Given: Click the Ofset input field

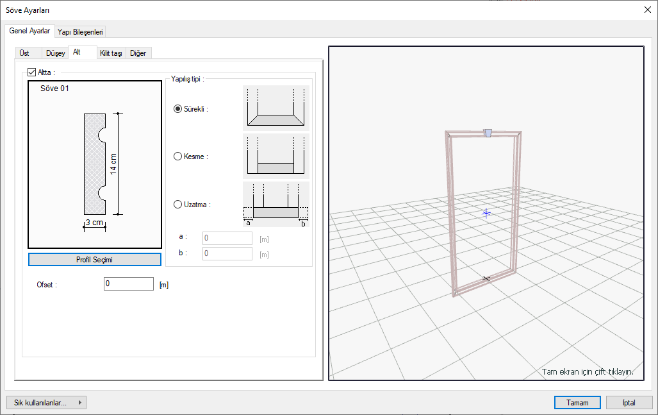Looking at the screenshot, I should pos(128,284).
